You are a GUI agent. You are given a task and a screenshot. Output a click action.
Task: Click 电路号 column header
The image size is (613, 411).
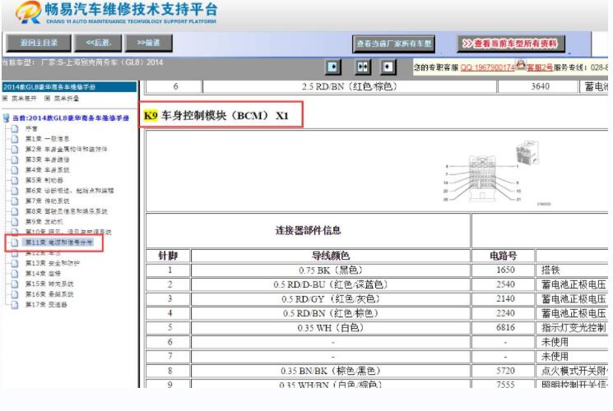tap(503, 256)
